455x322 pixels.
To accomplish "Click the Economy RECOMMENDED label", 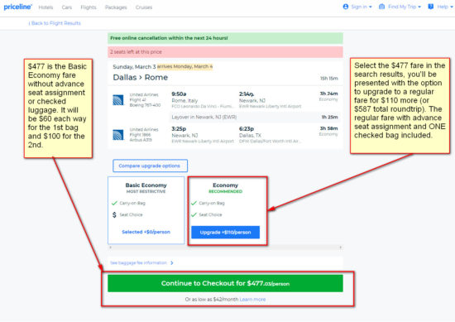I will point(226,192).
